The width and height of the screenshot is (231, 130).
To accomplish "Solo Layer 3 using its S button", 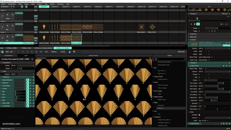I will (x=13, y=26).
